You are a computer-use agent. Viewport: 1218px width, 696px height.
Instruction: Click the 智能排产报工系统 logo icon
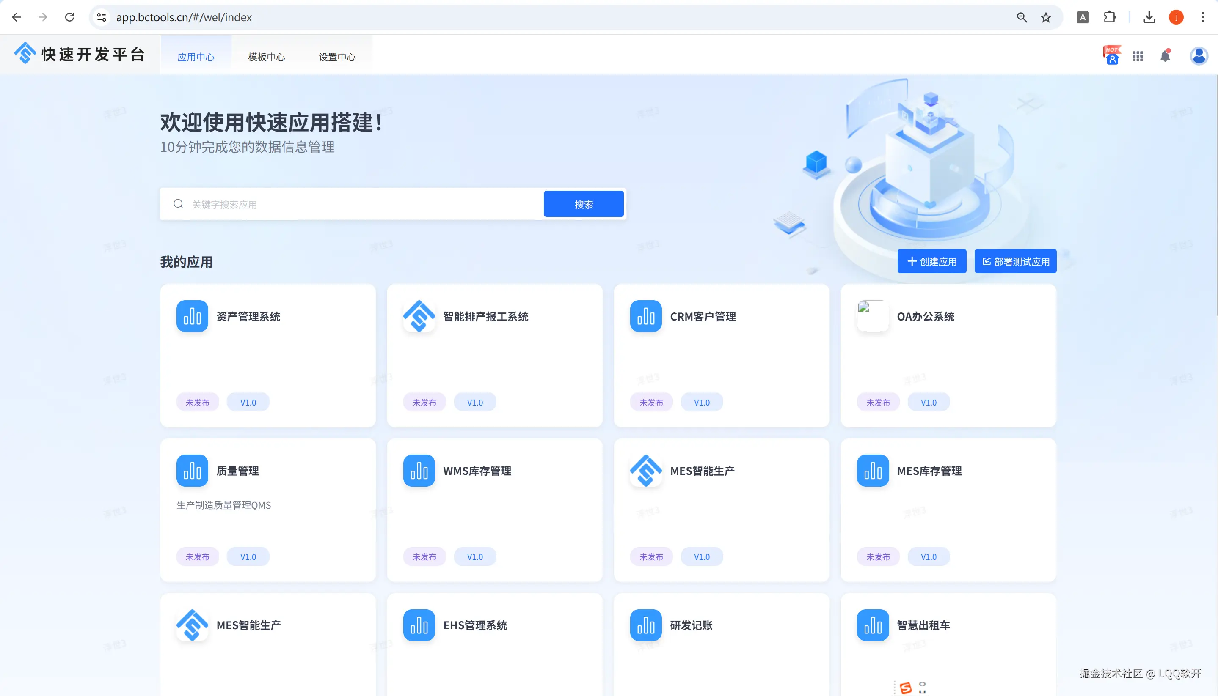point(419,316)
